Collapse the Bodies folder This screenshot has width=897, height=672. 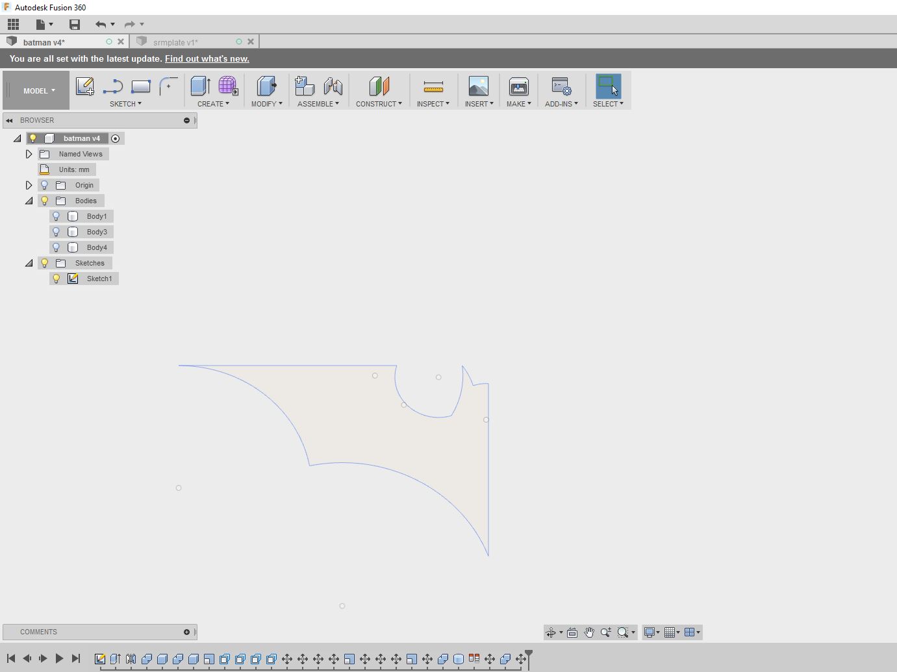(29, 201)
